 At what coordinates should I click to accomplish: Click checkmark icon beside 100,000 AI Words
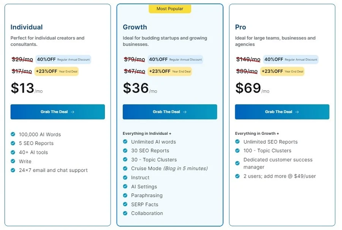(x=13, y=134)
